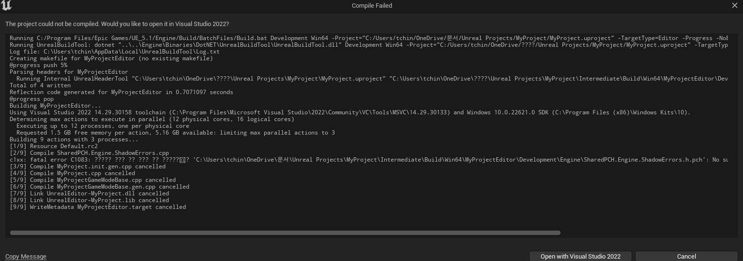
Task: Click '[9/9] WriteMetadata MyProjectEditor.target cancelled' line
Action: tap(98, 207)
